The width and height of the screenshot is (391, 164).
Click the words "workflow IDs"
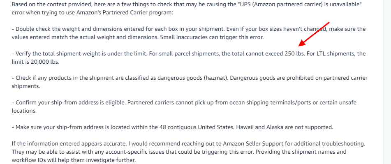pos(27,160)
